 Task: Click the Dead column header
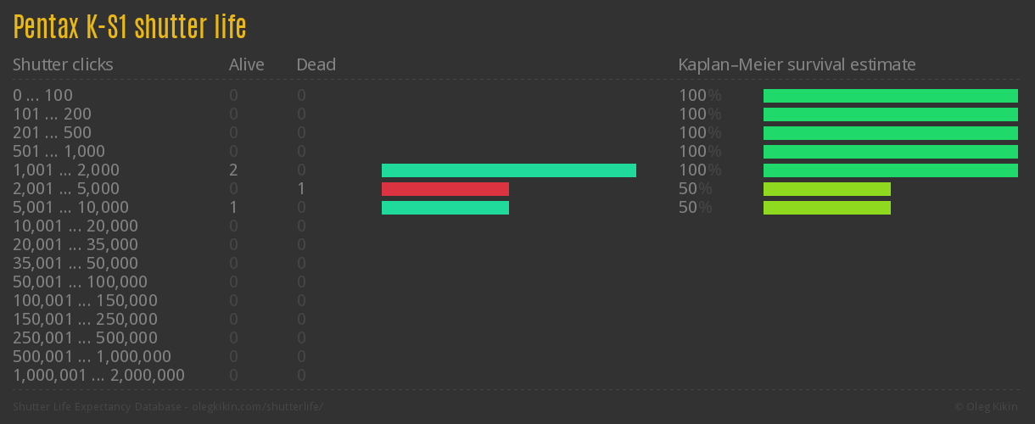[x=316, y=64]
